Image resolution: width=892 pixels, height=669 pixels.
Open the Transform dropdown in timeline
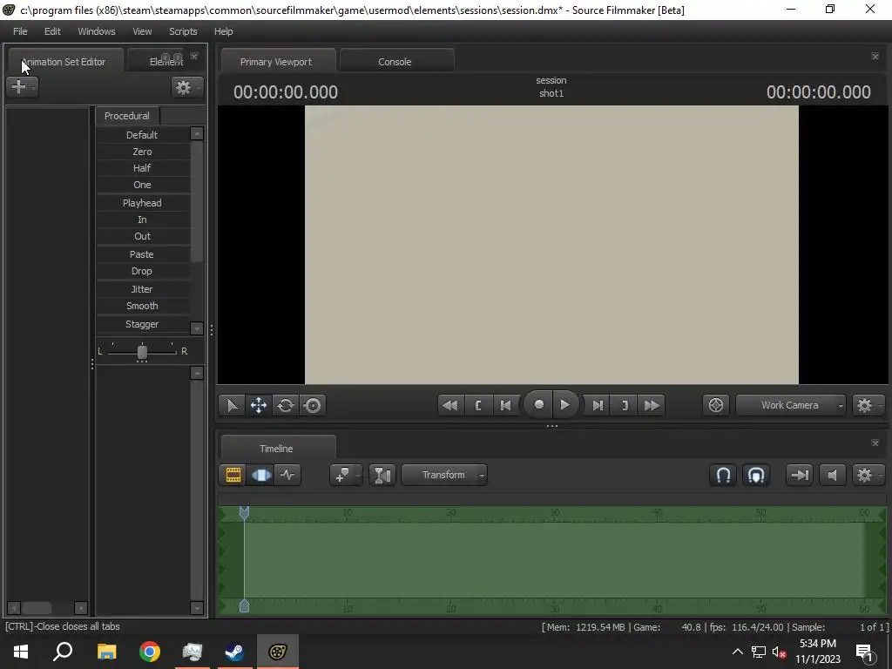pyautogui.click(x=444, y=475)
